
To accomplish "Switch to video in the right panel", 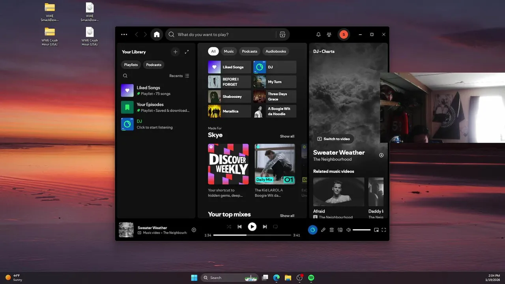I will pyautogui.click(x=333, y=139).
